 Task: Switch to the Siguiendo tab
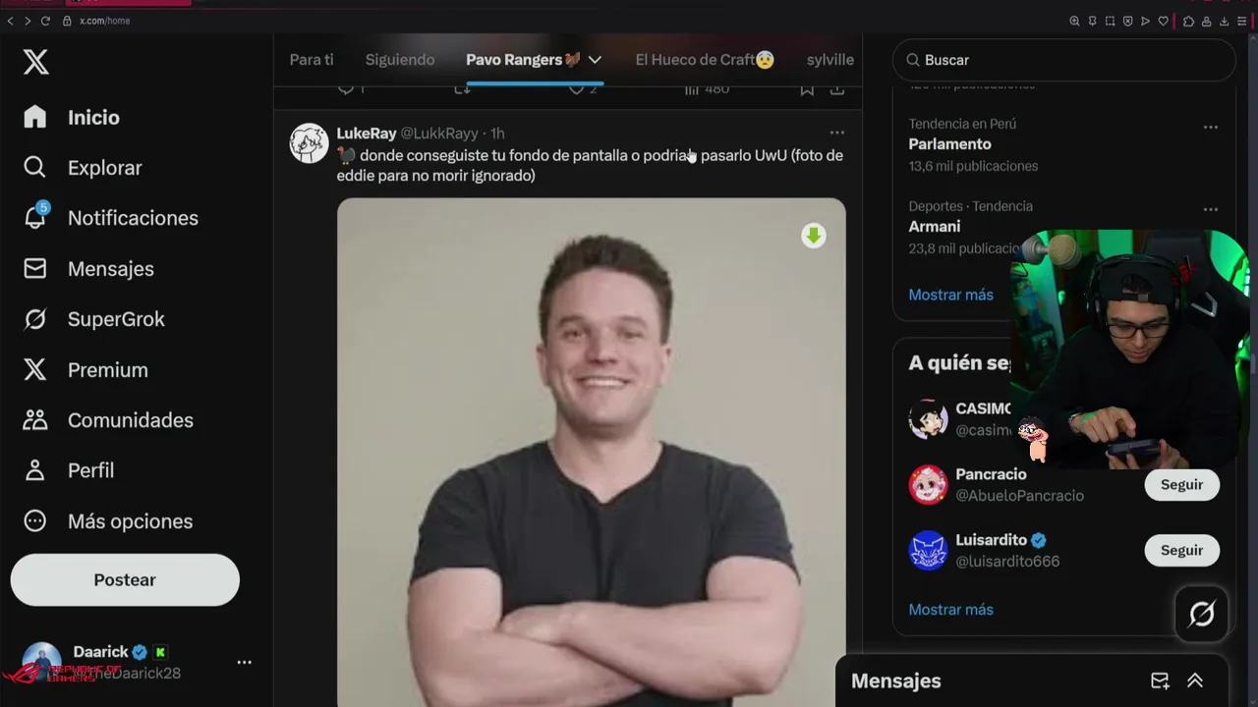(x=400, y=60)
